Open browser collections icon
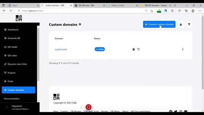204x115 pixels. (186, 11)
